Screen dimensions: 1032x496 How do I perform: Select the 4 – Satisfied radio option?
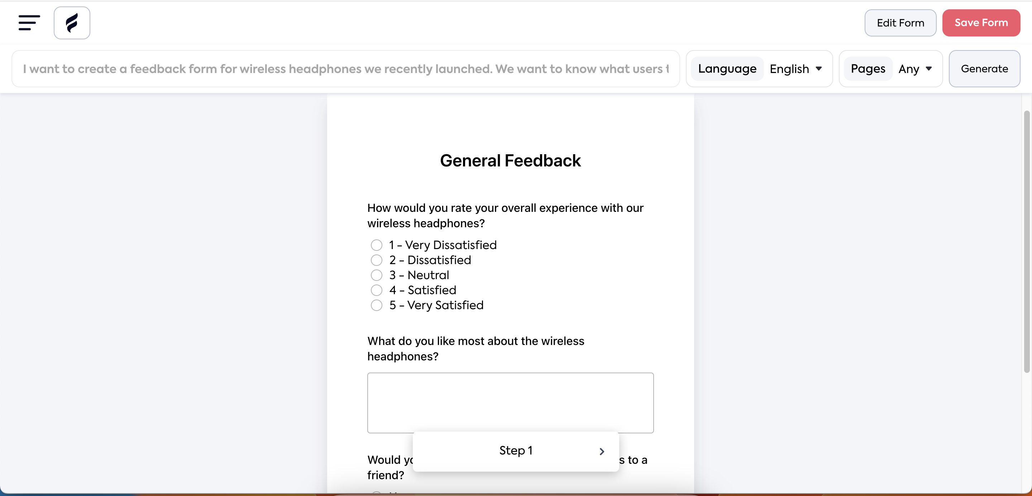[x=376, y=290]
